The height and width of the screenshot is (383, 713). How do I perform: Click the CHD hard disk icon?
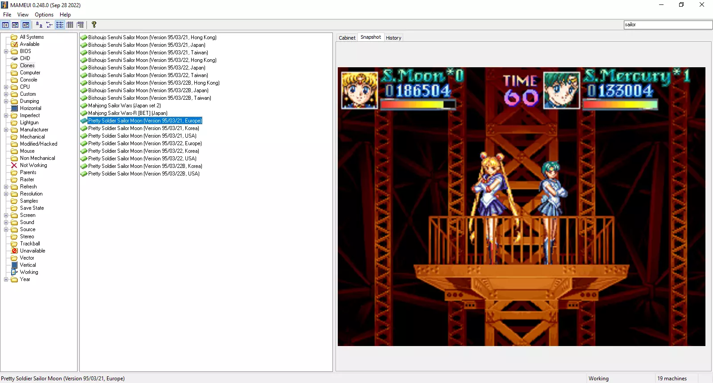(x=14, y=58)
